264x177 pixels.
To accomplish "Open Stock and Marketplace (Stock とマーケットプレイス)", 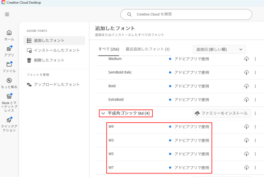I will click(9, 103).
